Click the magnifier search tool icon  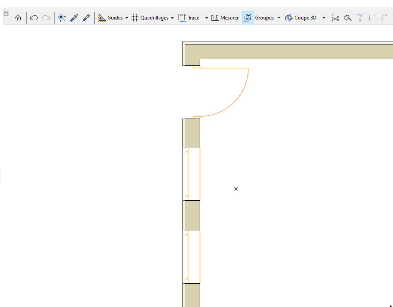pyautogui.click(x=62, y=18)
